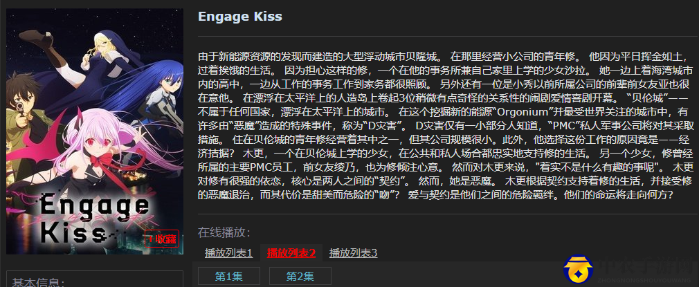The image size is (699, 287).
Task: Click the 在线播放 section label
Action: click(x=224, y=232)
